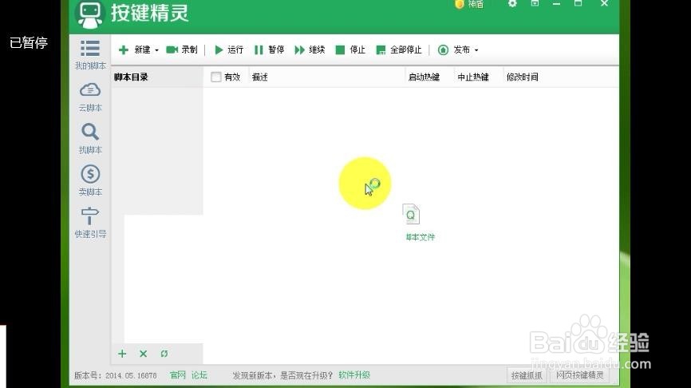Open settings gear in title bar
Viewport: 691px width, 388px height.
[512, 3]
